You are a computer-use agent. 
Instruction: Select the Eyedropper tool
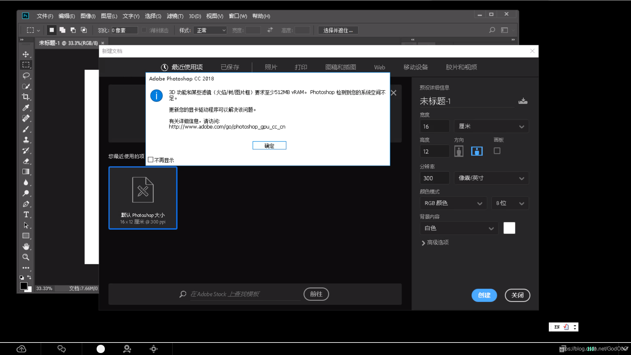[x=26, y=107]
